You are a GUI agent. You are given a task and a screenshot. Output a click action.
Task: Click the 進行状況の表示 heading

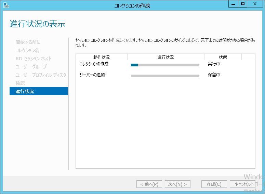38,24
